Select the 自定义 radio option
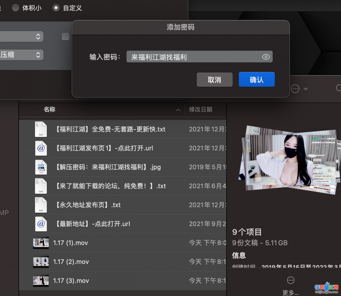The image size is (341, 296). tap(56, 8)
